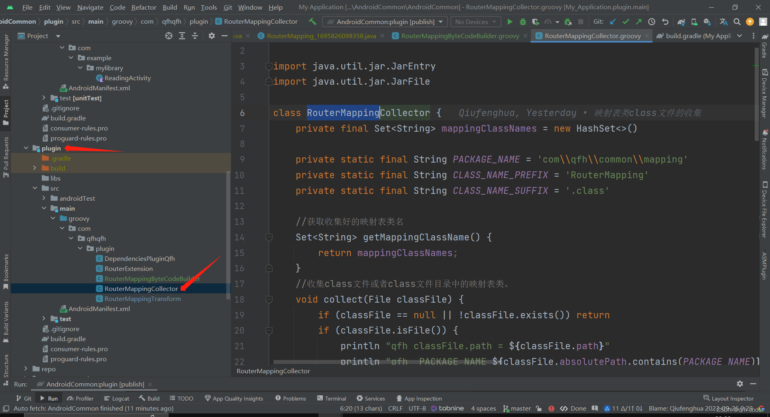Select ReadingActivity in project tree

(x=128, y=78)
